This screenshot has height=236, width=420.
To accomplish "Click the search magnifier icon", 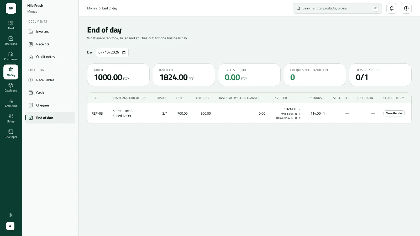I will pos(298,8).
